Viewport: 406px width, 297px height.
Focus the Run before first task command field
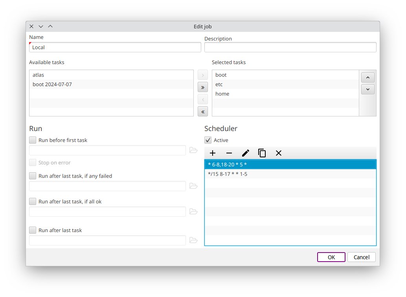pyautogui.click(x=107, y=150)
